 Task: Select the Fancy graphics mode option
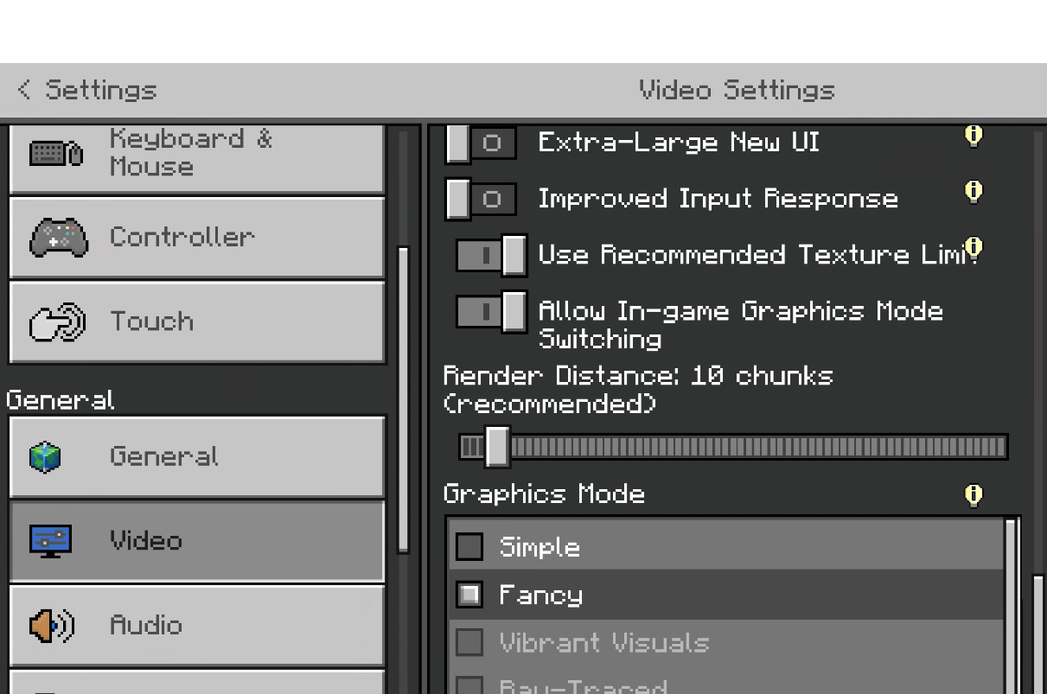point(469,595)
